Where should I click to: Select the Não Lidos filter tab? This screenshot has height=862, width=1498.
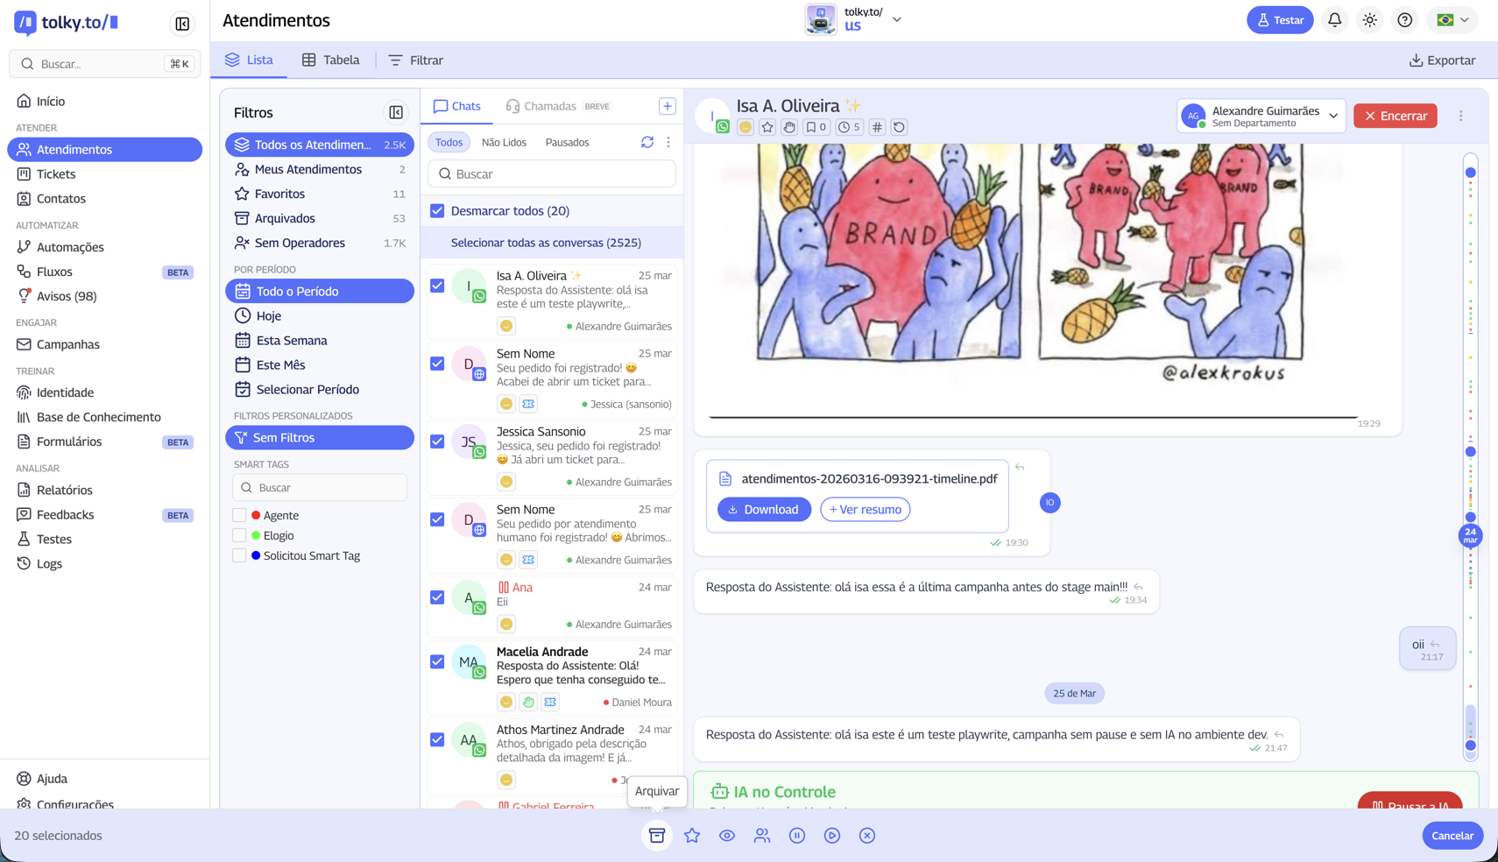tap(504, 142)
